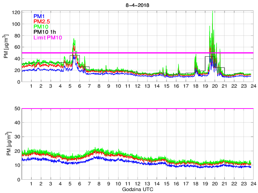Click the 50 tick on bottom y-axis
This screenshot has width=258, height=193.
pyautogui.click(x=17, y=109)
